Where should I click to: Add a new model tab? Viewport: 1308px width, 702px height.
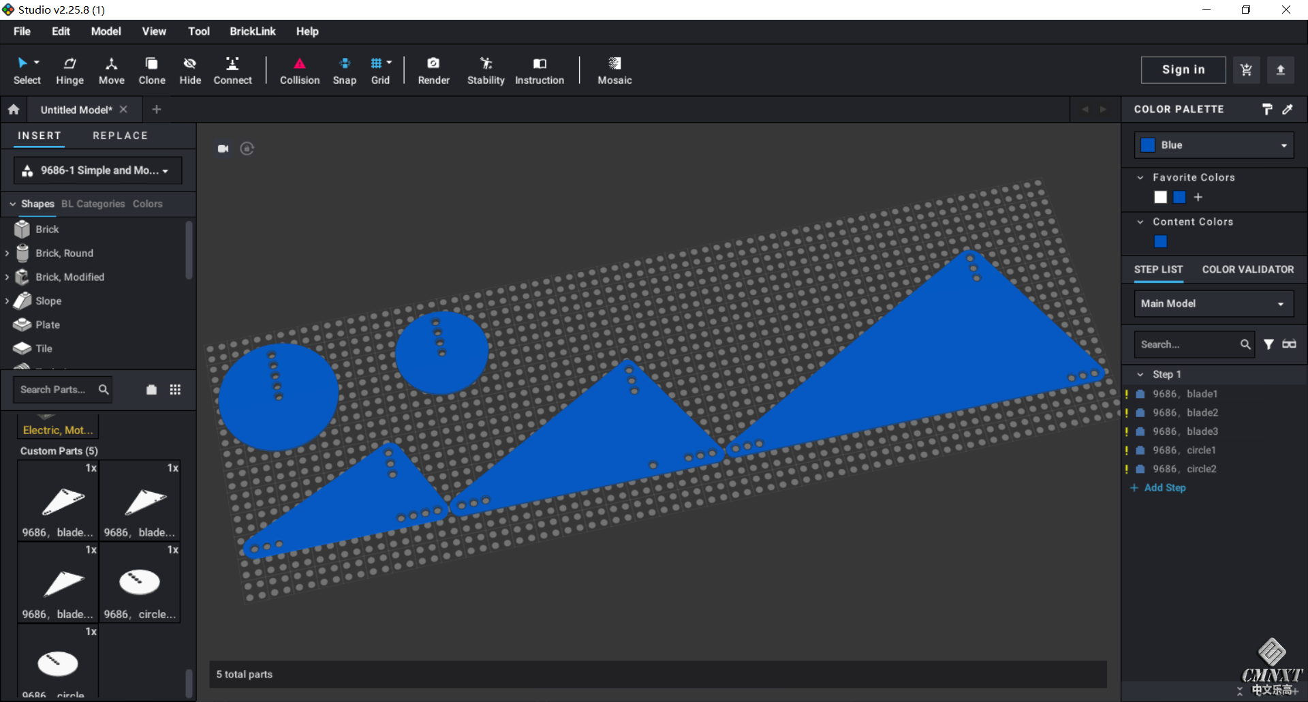click(157, 109)
